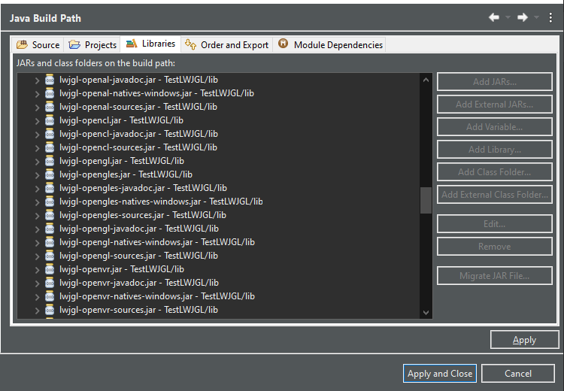Click jar icon of lwjgl-opengl-javadoc.jar
This screenshot has width=564, height=391.
50,229
